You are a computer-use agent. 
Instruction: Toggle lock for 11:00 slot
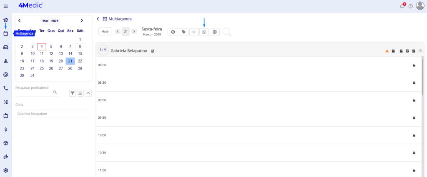pos(414,170)
